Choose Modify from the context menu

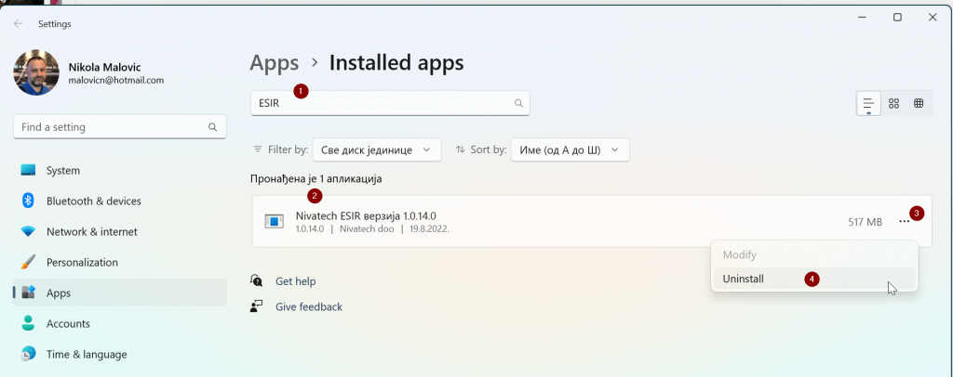tap(813, 254)
